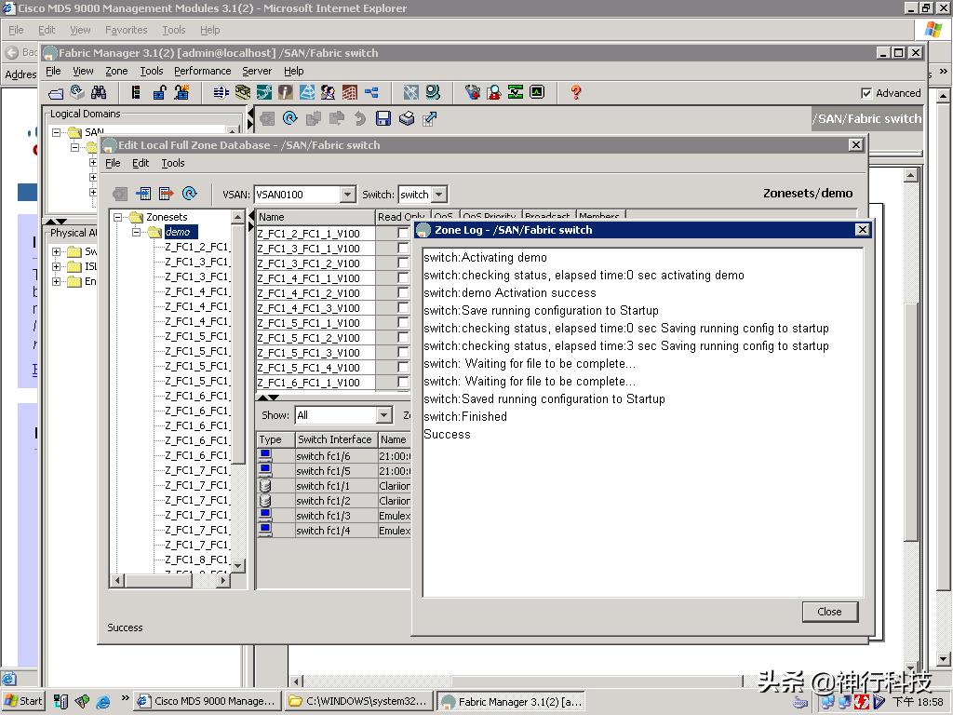The height and width of the screenshot is (715, 953).
Task: Open the Switch dropdown list
Action: 439,195
